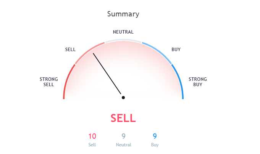
Task: Click the Neutral caption under the counts
Action: coord(124,145)
